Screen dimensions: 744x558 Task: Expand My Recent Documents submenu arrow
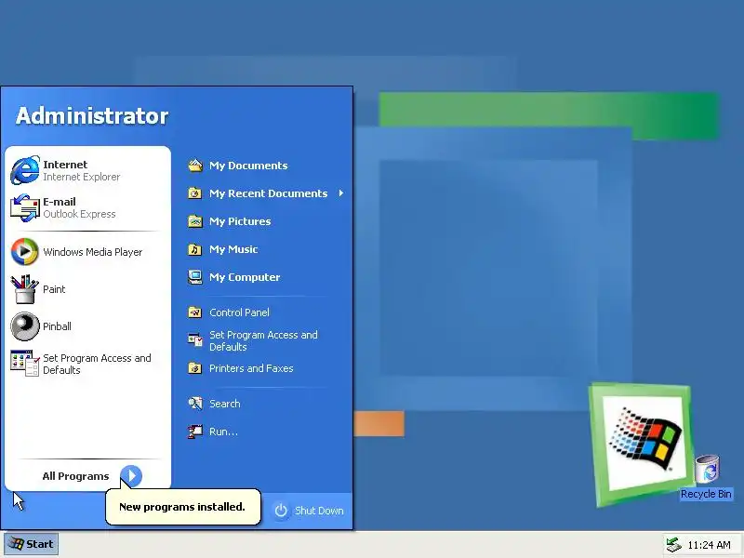click(341, 193)
